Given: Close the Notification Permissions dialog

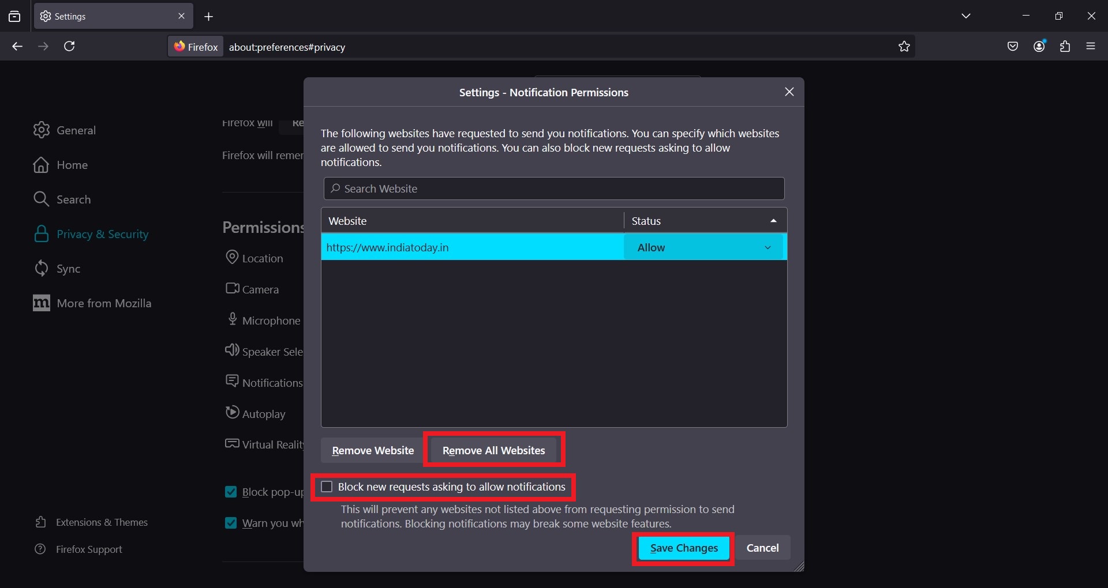Looking at the screenshot, I should tap(789, 92).
